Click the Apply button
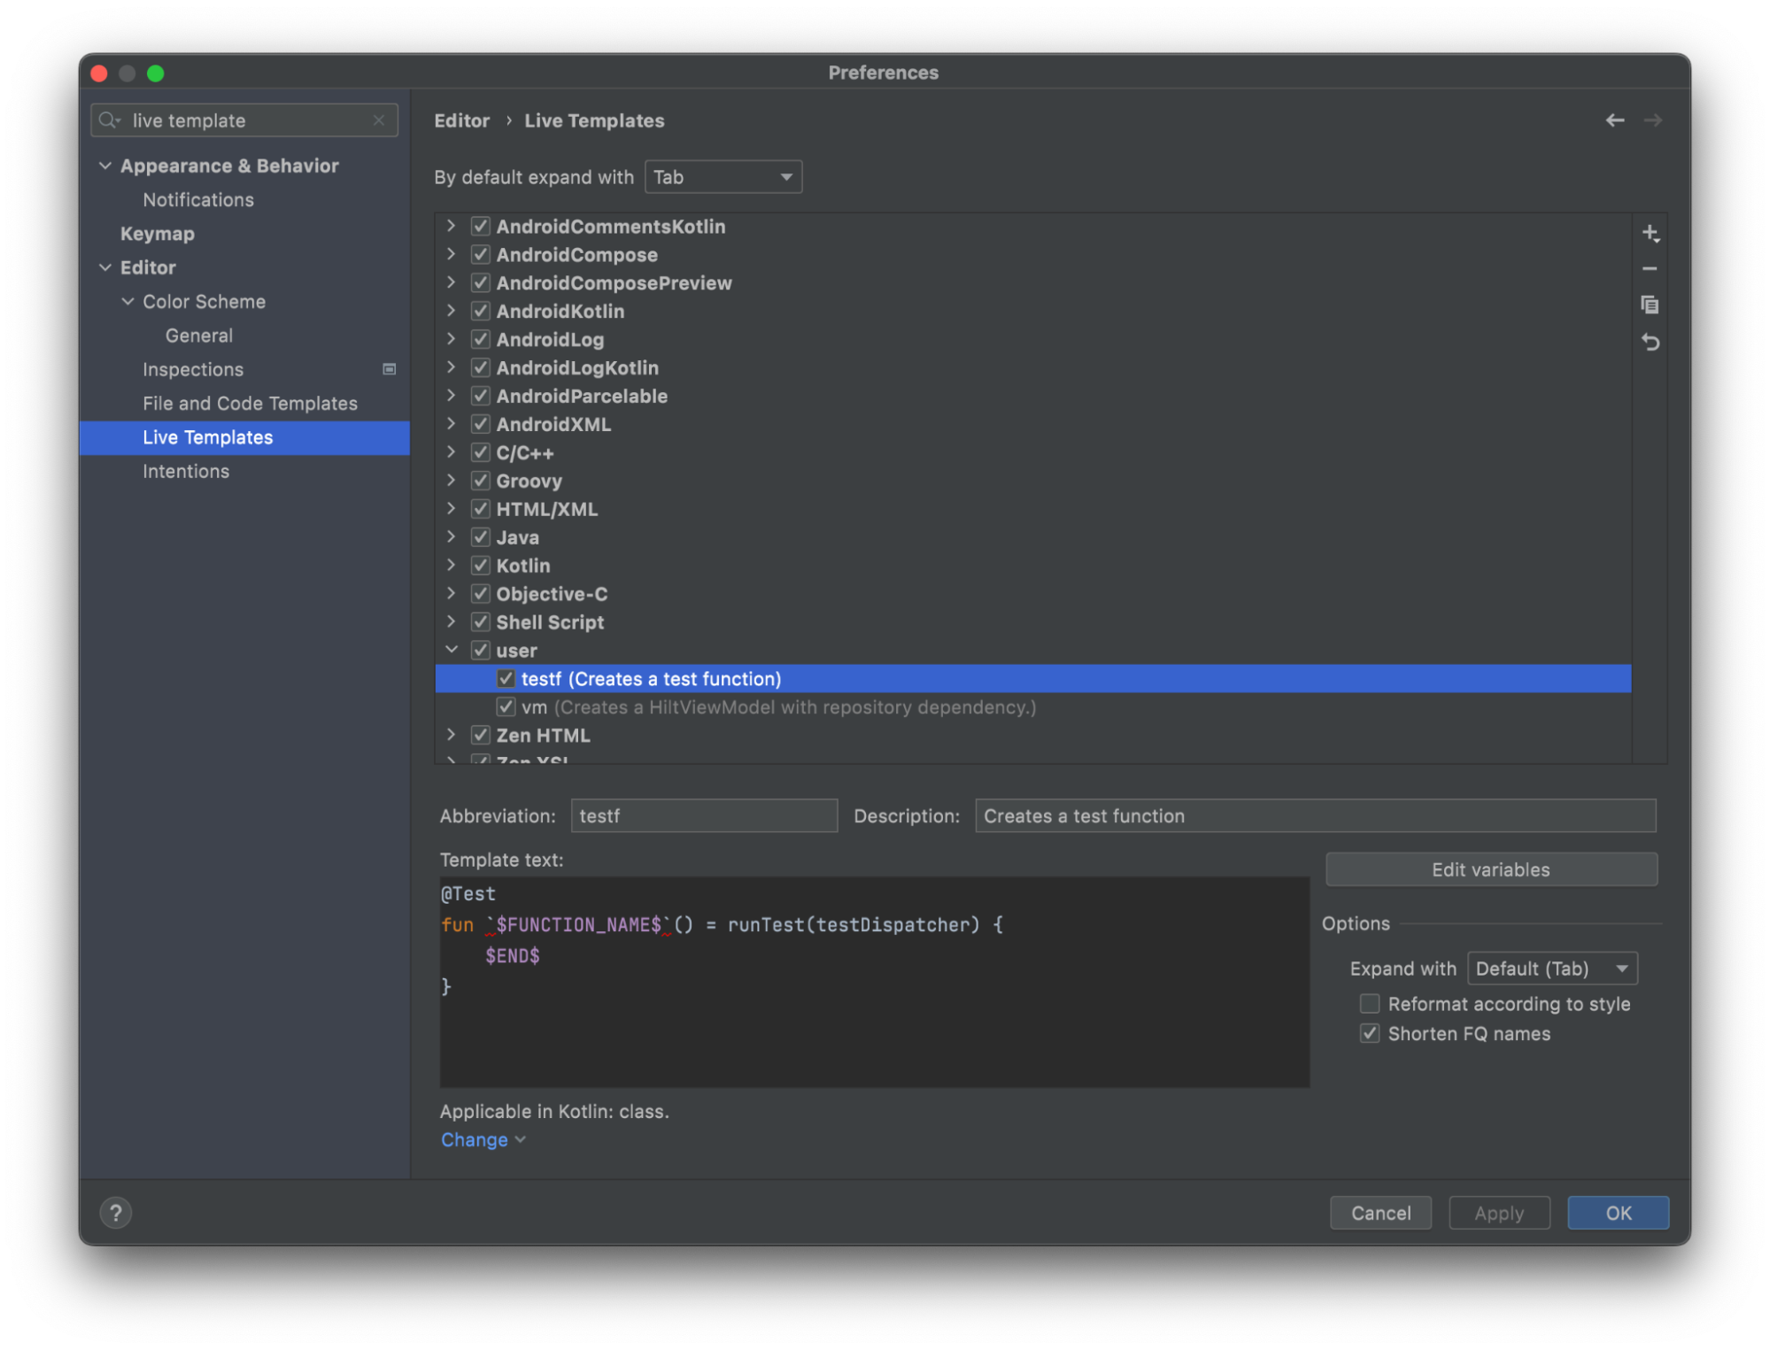 click(1499, 1213)
